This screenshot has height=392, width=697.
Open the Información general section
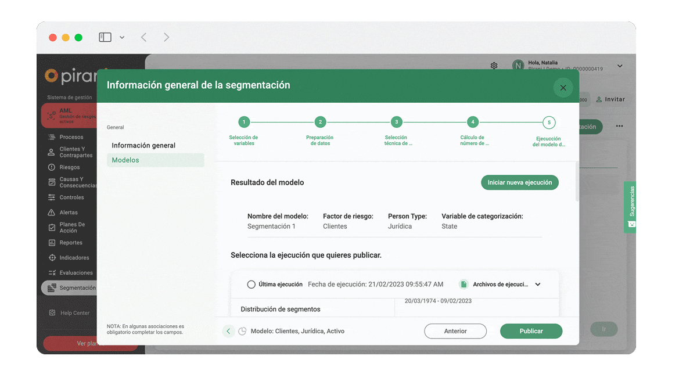(143, 146)
